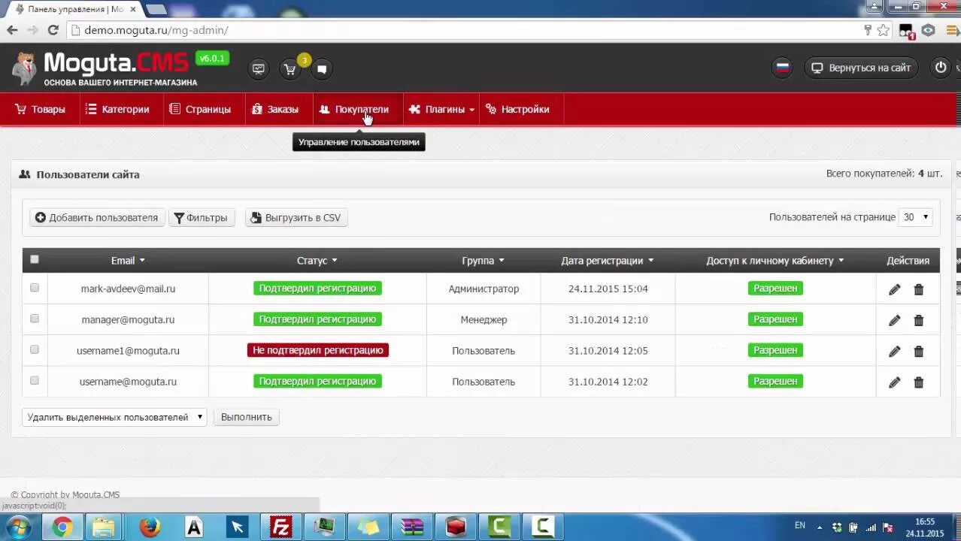This screenshot has height=541, width=961.
Task: Toggle select-all checkbox in table header
Action: pos(34,259)
